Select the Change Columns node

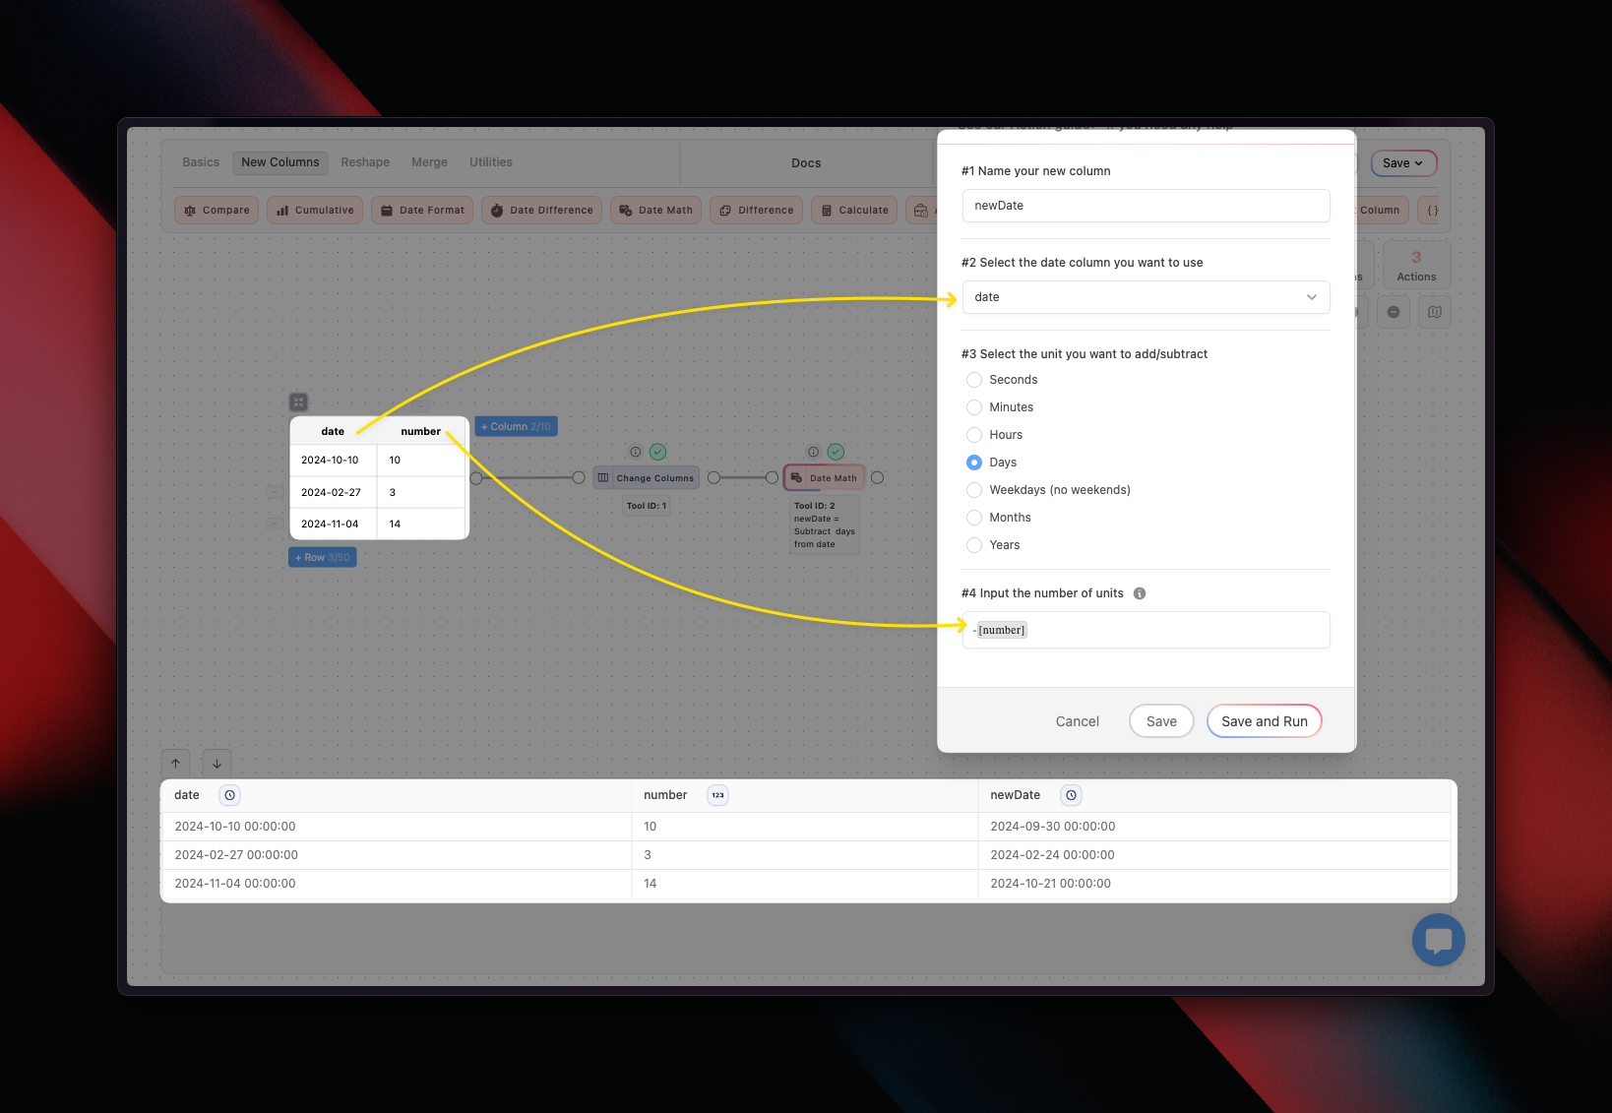point(647,477)
